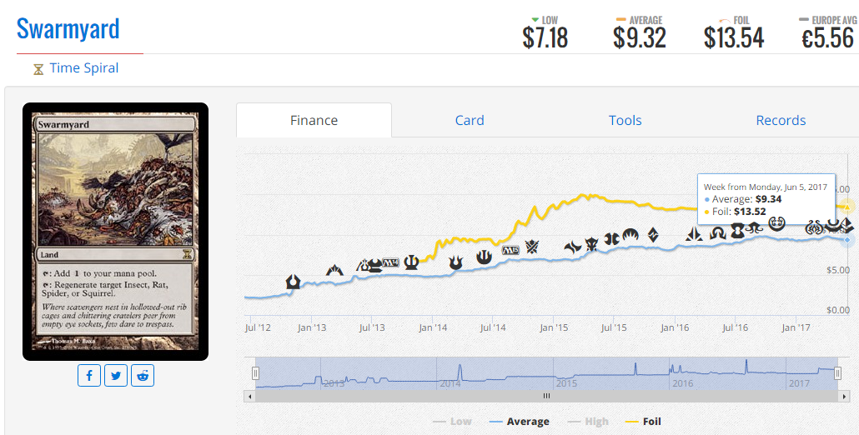The image size is (859, 435).
Task: Click left handle of range navigator
Action: click(x=255, y=373)
